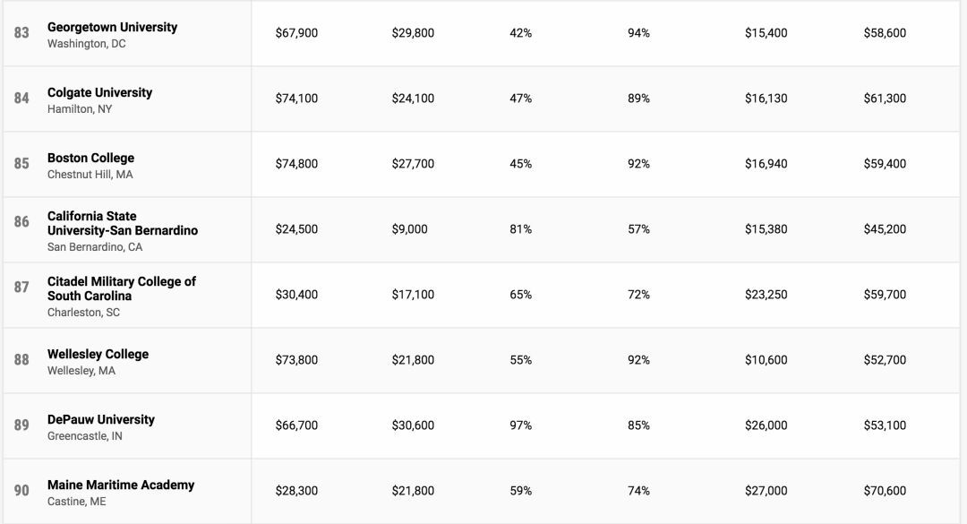967x524 pixels.
Task: Click Georgetown's $67,900 cost value
Action: coord(296,33)
